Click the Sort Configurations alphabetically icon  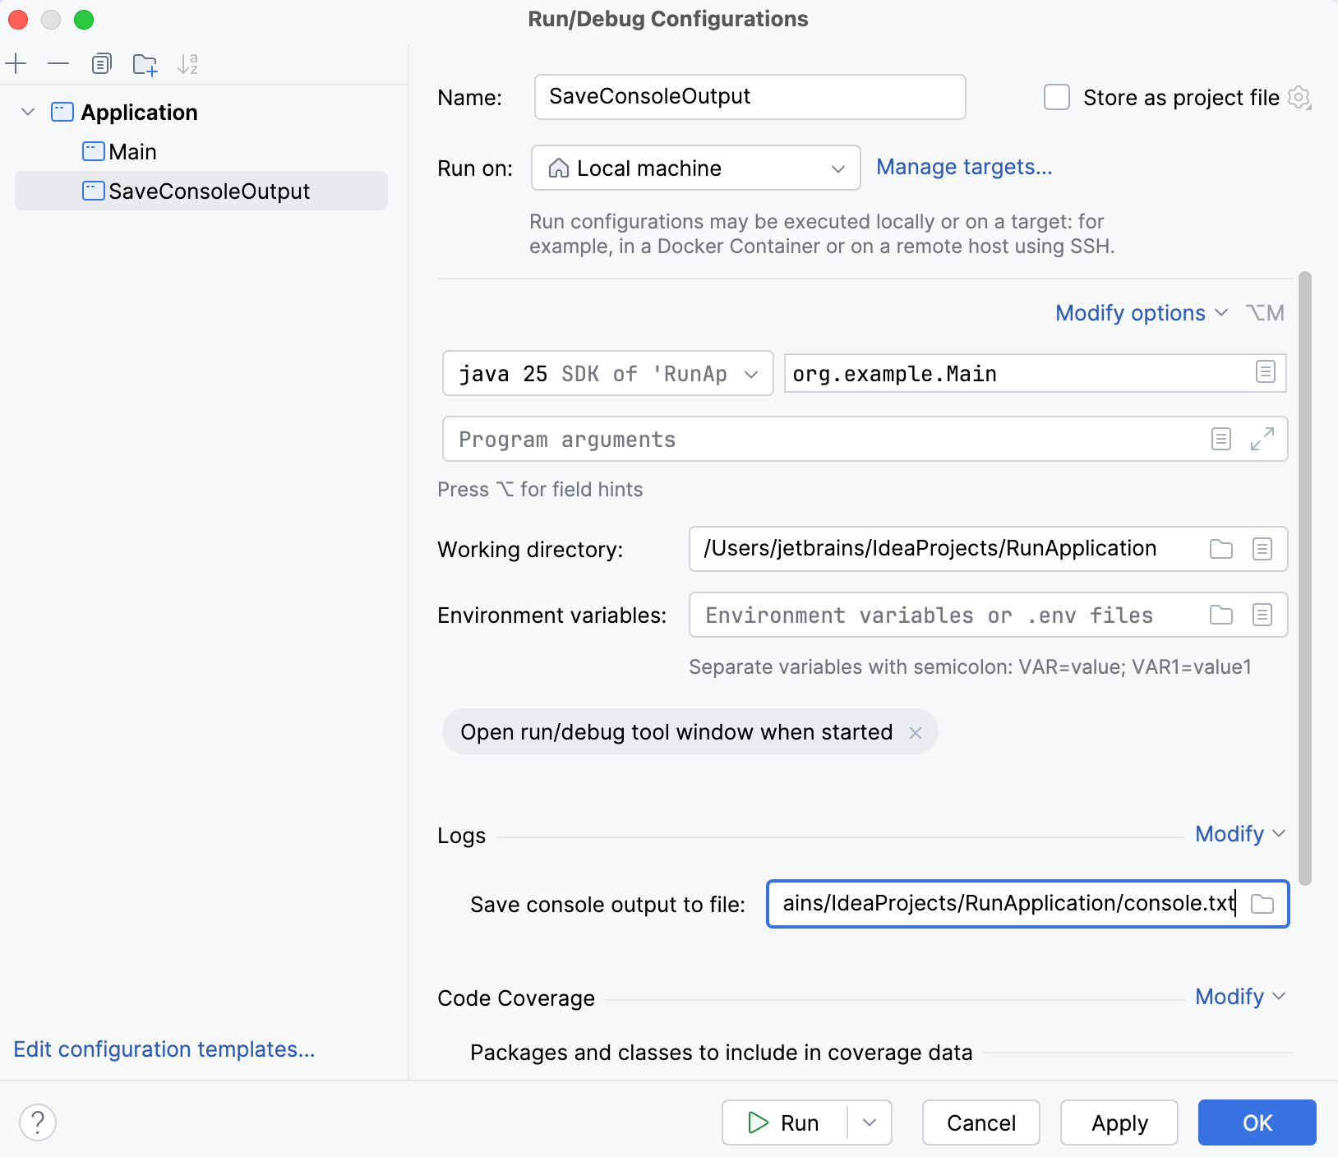coord(187,64)
